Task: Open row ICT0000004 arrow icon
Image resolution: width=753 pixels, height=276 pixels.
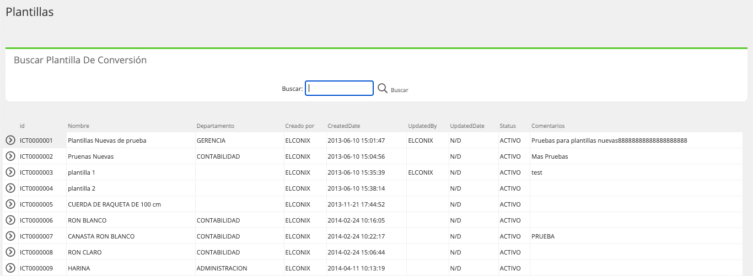Action: pos(10,188)
